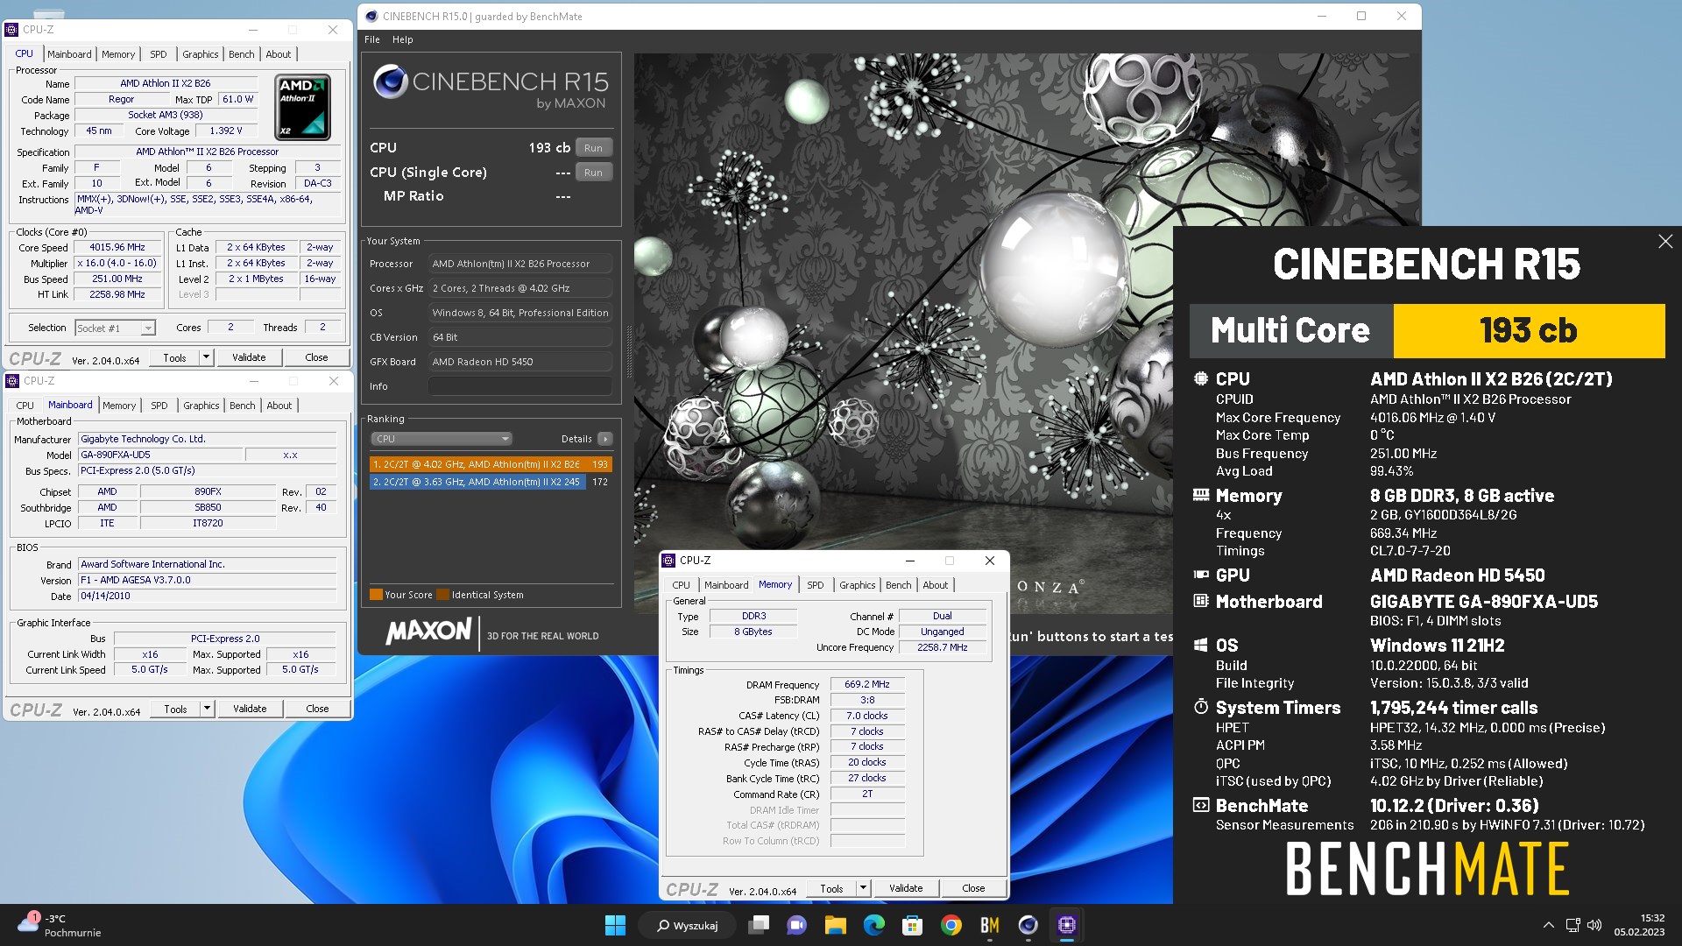Click the Memory section icon in BenchMate
Image resolution: width=1682 pixels, height=946 pixels.
[1201, 495]
